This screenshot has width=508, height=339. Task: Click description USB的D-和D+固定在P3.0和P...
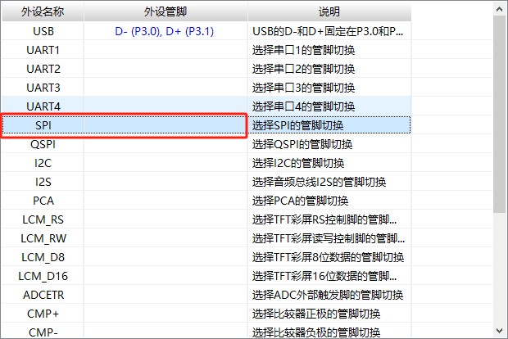click(328, 31)
